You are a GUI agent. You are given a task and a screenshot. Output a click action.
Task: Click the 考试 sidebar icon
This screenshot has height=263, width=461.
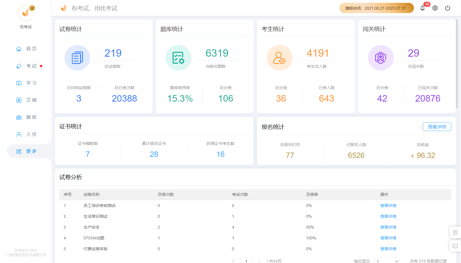click(19, 66)
